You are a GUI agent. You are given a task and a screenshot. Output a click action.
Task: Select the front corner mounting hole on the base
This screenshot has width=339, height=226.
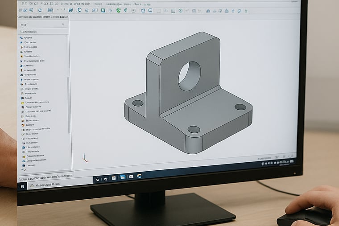point(194,129)
